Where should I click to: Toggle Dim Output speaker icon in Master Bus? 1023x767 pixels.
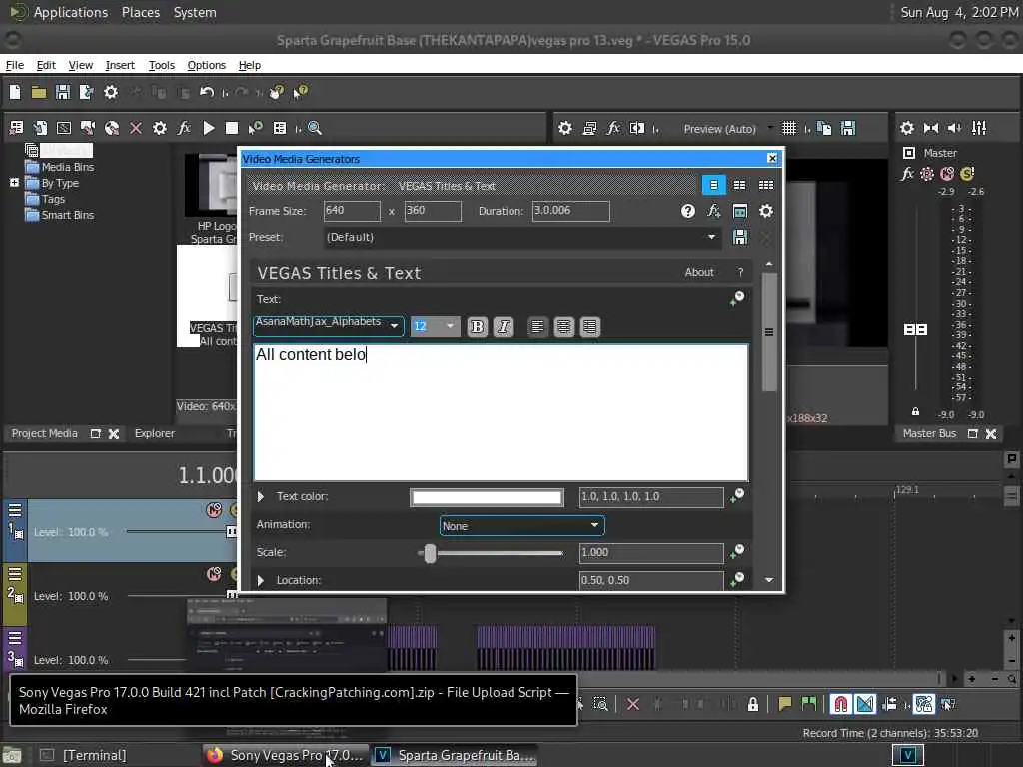(954, 129)
